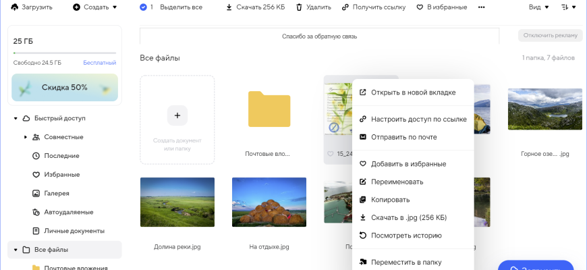The height and width of the screenshot is (270, 587).
Task: Open the Горное озеро image thumbnail
Action: pyautogui.click(x=544, y=109)
